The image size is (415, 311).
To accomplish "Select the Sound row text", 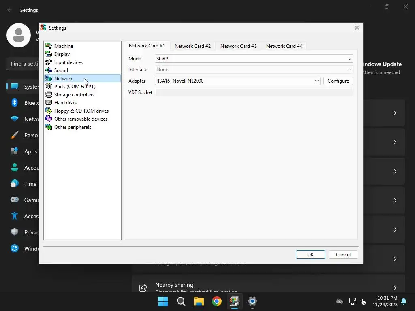I will (x=61, y=70).
